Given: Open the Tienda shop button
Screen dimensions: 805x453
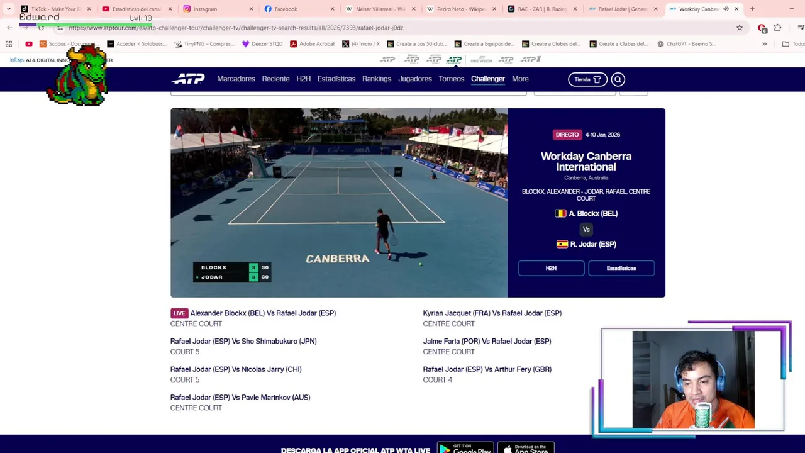Looking at the screenshot, I should pos(587,79).
